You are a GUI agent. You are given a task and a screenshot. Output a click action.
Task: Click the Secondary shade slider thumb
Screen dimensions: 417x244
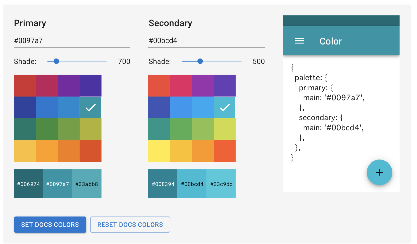[x=200, y=61]
